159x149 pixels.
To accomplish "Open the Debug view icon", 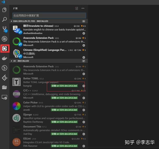I will tap(5, 39).
